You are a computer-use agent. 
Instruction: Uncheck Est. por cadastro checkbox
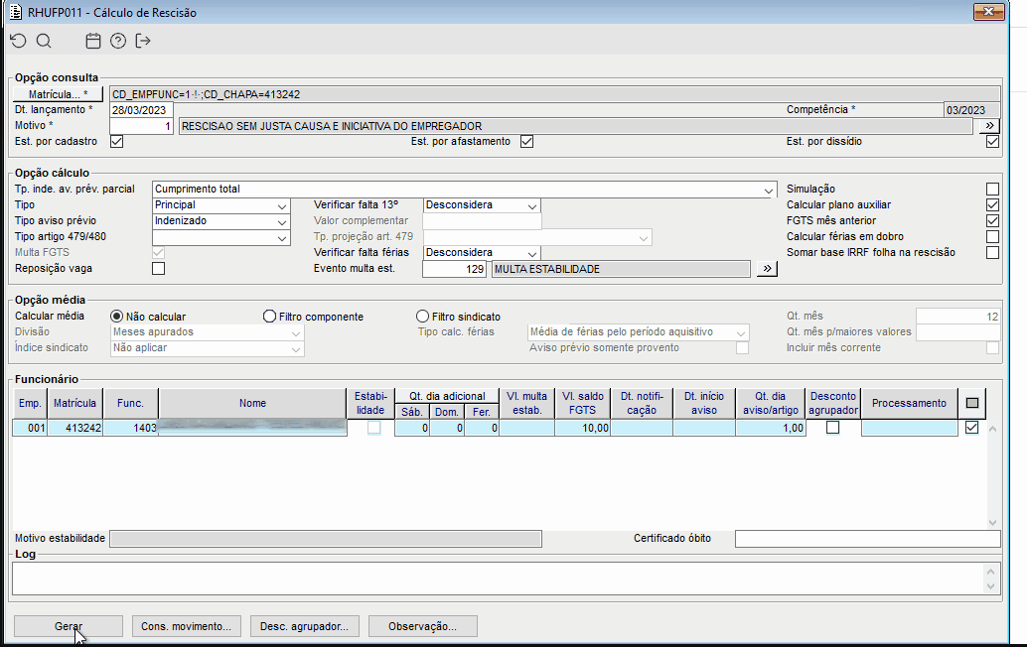[116, 141]
